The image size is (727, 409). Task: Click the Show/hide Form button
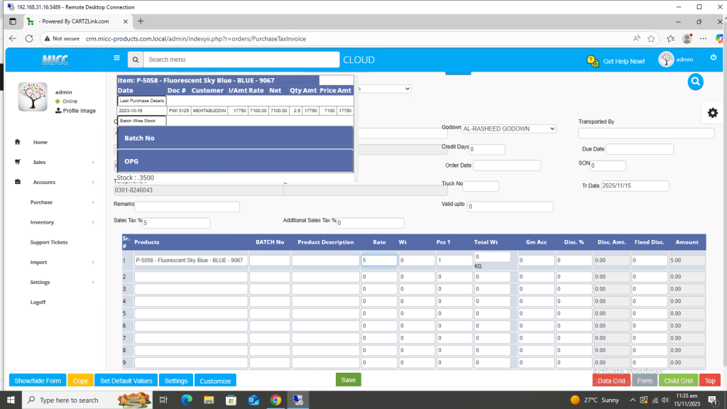(38, 381)
